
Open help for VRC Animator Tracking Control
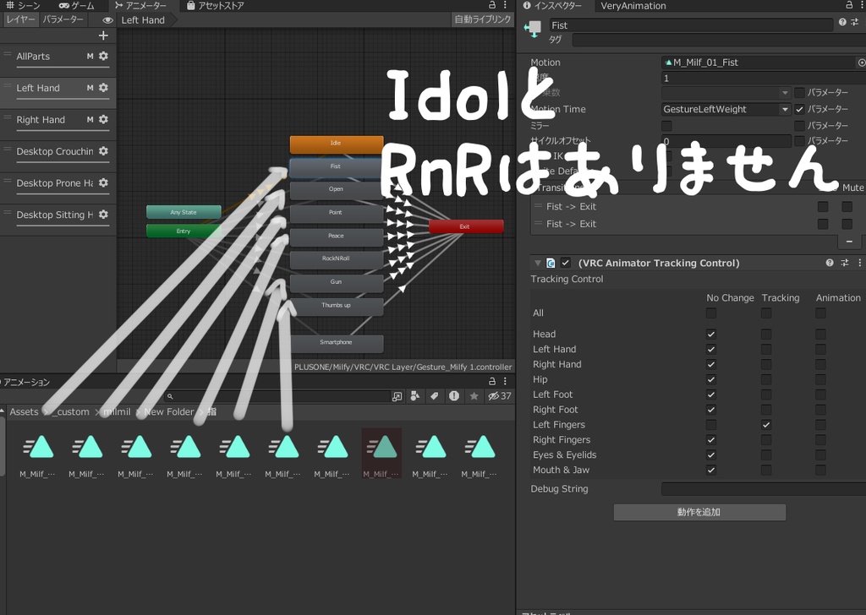[x=830, y=263]
